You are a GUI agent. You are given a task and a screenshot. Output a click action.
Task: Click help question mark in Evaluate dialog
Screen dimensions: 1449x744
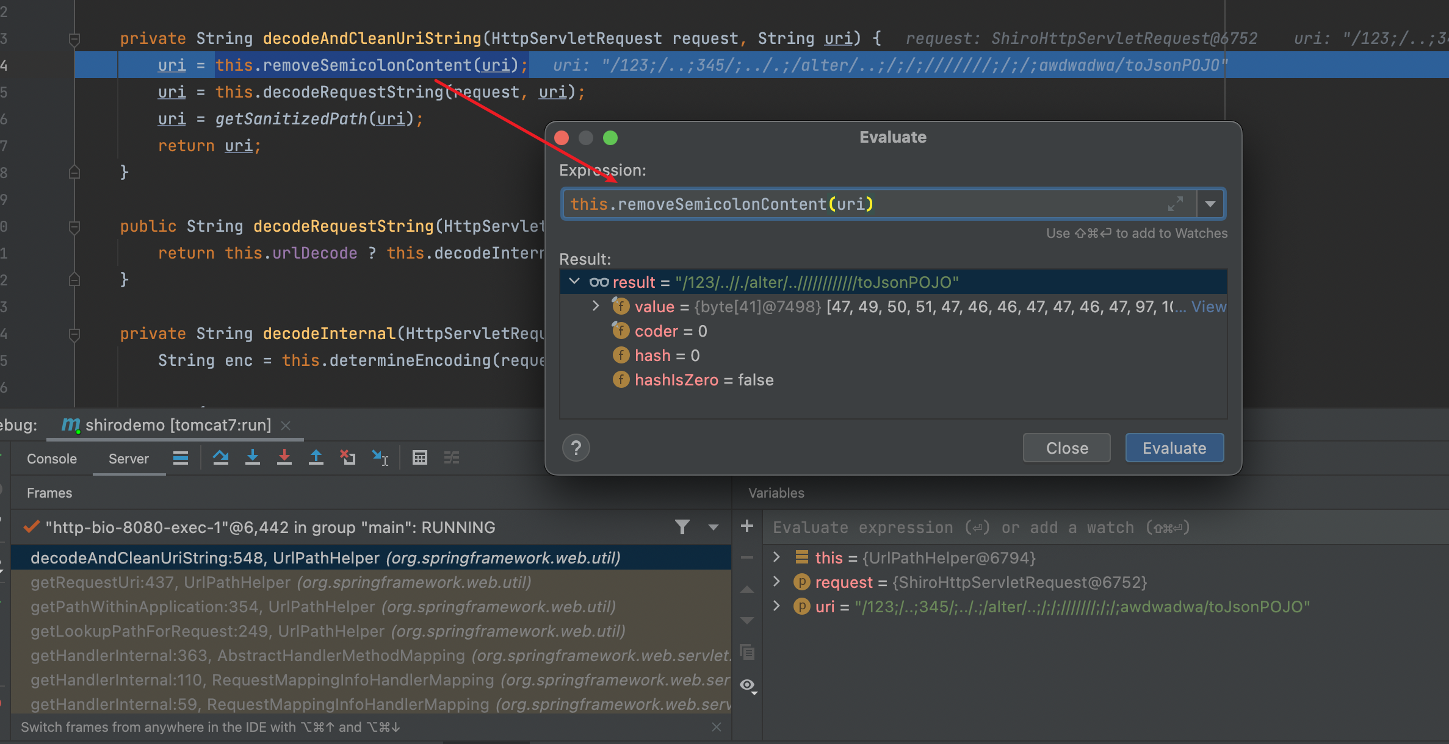coord(576,448)
